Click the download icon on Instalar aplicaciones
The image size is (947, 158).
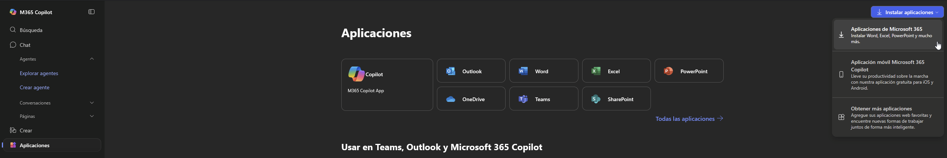[x=879, y=12]
